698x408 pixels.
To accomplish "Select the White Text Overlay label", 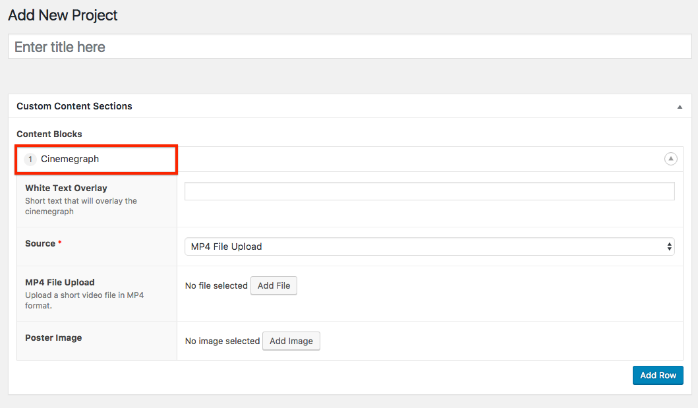I will 66,188.
